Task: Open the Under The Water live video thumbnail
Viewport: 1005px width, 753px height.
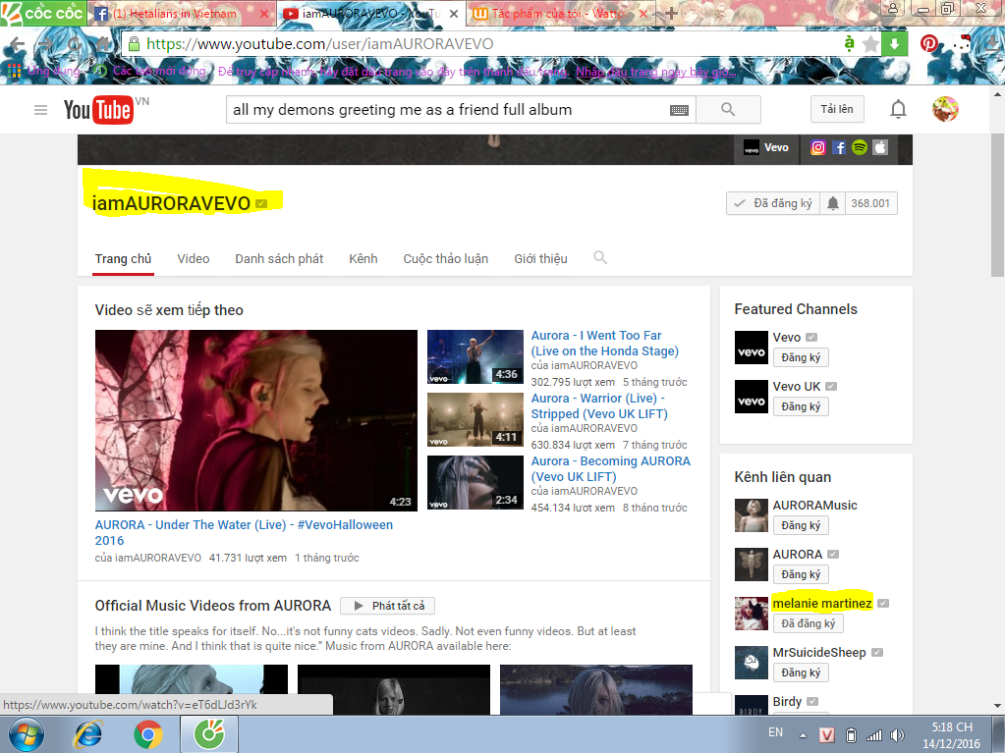Action: (255, 420)
